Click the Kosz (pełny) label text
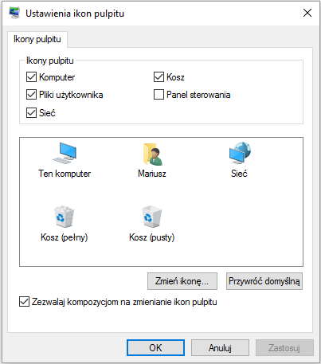Image resolution: width=321 pixels, height=364 pixels. coord(65,237)
